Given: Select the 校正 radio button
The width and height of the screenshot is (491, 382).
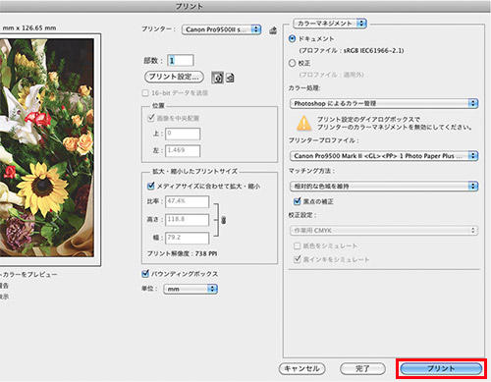Looking at the screenshot, I should point(292,63).
